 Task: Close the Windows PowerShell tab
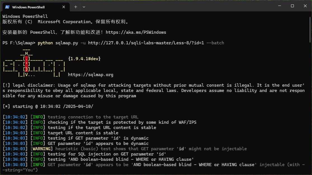(x=65, y=7)
